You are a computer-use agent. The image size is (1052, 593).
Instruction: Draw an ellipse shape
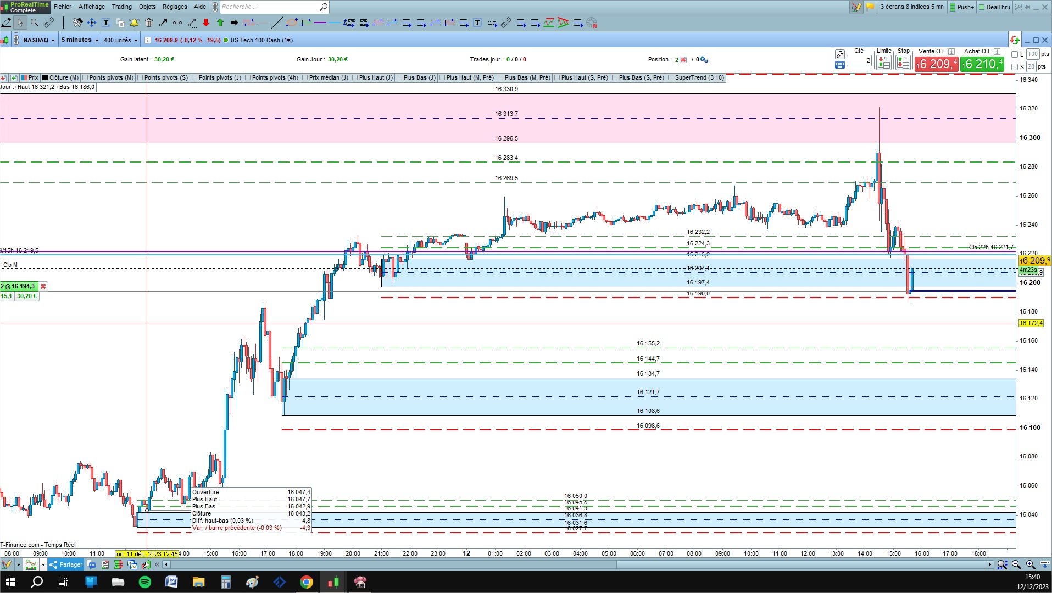click(292, 23)
